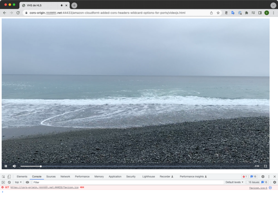
Task: Open the Elements tab
Action: tap(22, 177)
